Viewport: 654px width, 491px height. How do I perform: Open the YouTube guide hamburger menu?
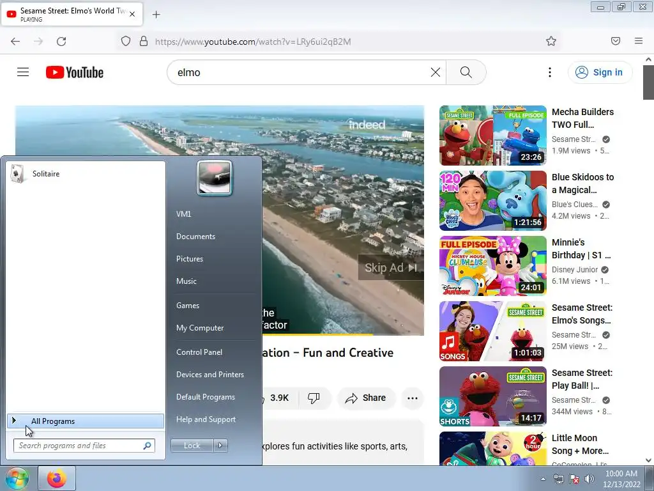(x=23, y=72)
